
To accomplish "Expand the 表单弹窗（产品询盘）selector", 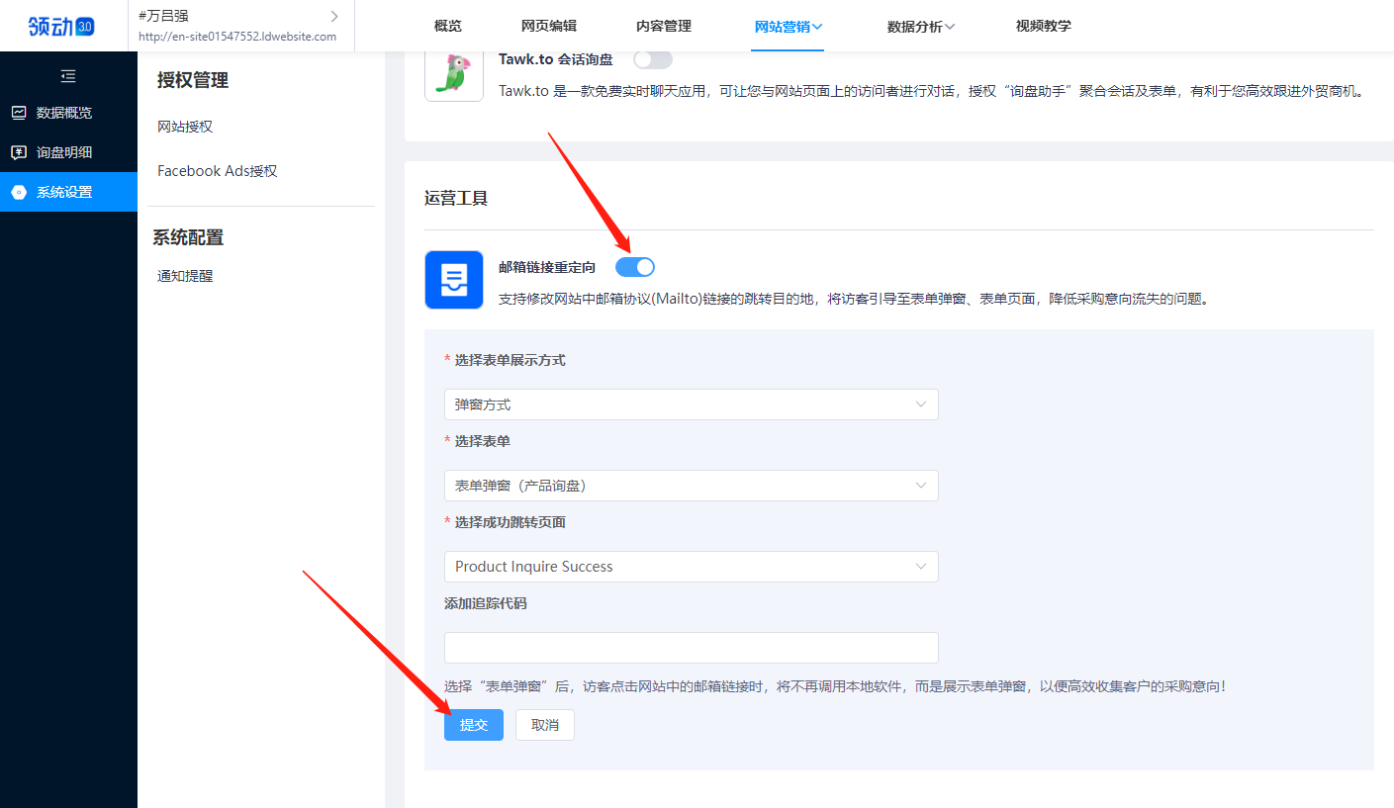I will (x=691, y=486).
